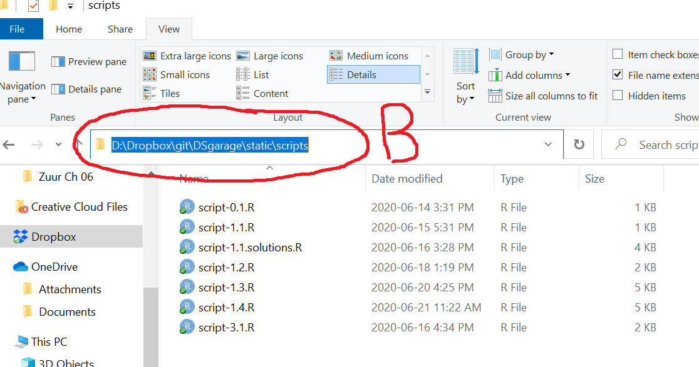The height and width of the screenshot is (367, 699).
Task: Open the Navigation pane menu
Action: (21, 78)
